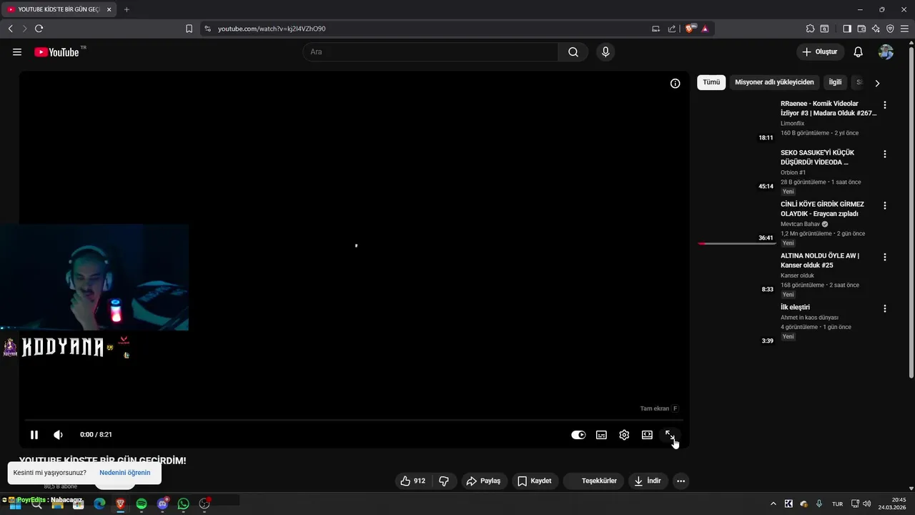
Task: Open options for SEKO SASUKE'Yİ video
Action: [885, 154]
